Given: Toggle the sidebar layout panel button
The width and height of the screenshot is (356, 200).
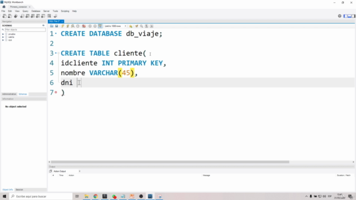Looking at the screenshot, I should click(x=346, y=16).
